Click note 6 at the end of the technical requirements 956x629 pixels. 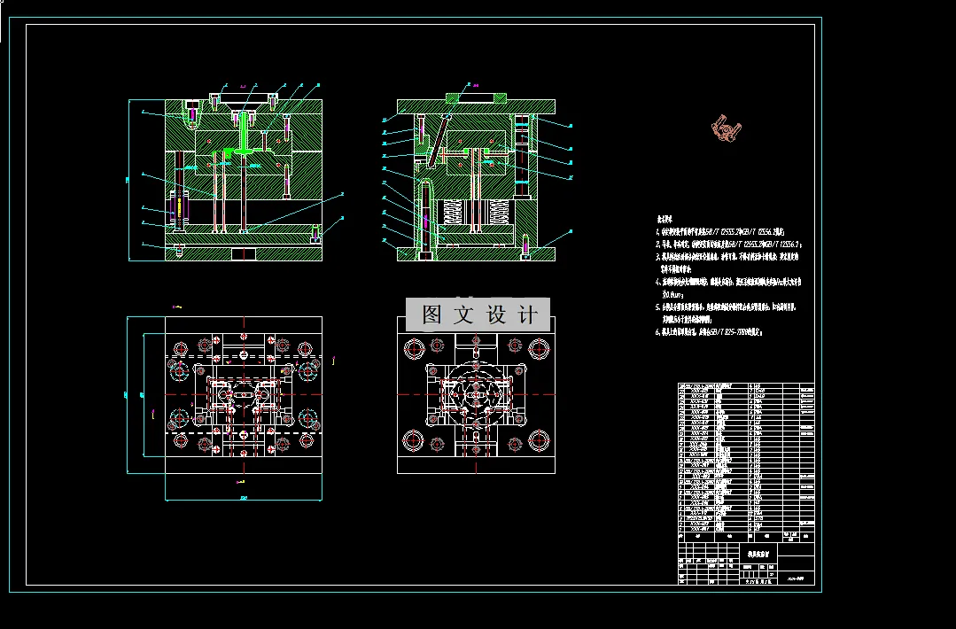tap(709, 332)
